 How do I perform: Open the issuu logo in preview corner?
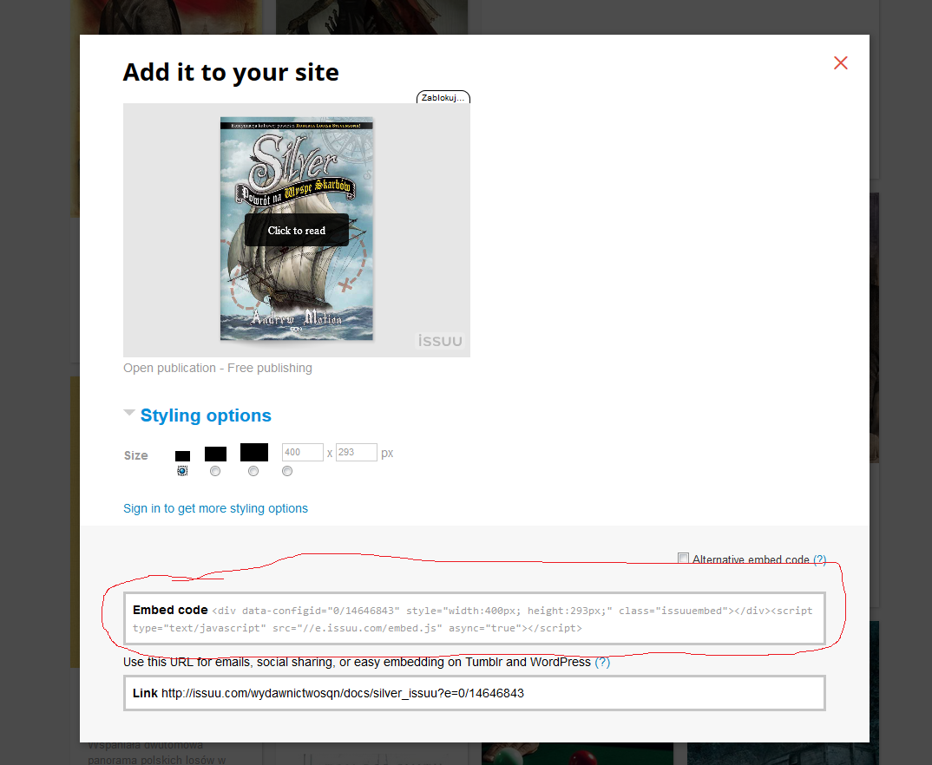tap(440, 340)
